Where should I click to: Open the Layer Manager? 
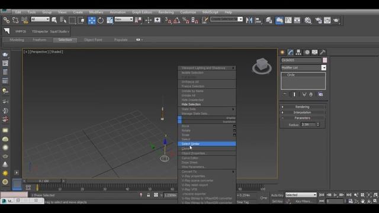click(x=269, y=20)
